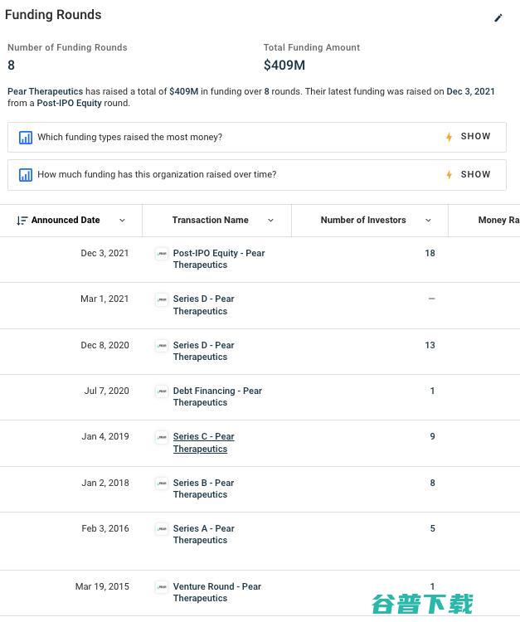
Task: Click the sort icon in Announced Date header
Action: pyautogui.click(x=22, y=221)
